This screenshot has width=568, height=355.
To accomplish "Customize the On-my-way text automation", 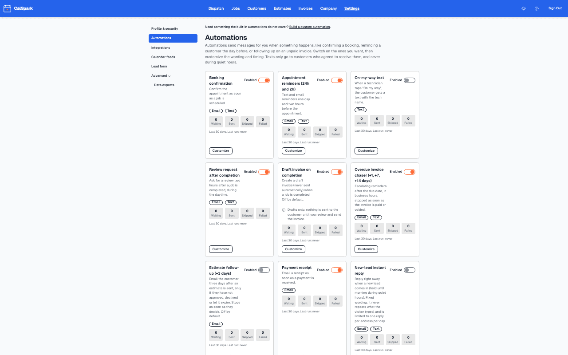I will pyautogui.click(x=366, y=151).
